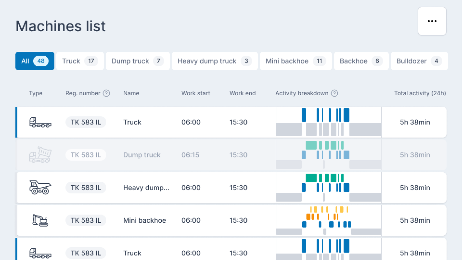Click registration badge in Dump truck row
Viewport: 462px width, 260px height.
(86, 155)
